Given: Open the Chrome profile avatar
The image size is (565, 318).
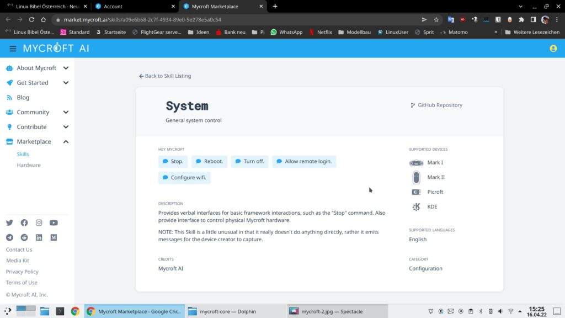Looking at the screenshot, I should click(x=545, y=19).
